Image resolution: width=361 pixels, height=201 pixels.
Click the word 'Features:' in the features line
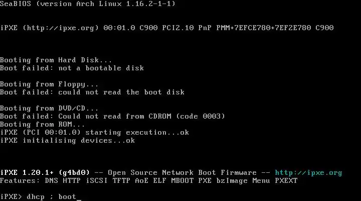(x=20, y=180)
